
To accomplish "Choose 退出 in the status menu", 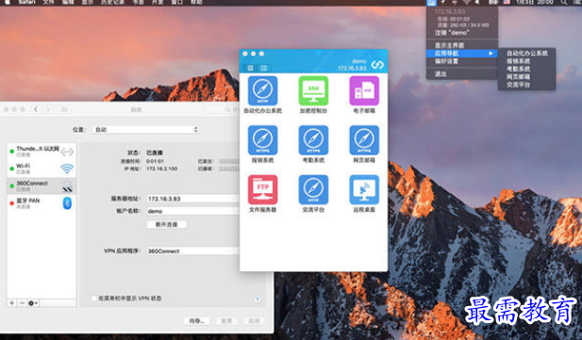I will click(441, 73).
